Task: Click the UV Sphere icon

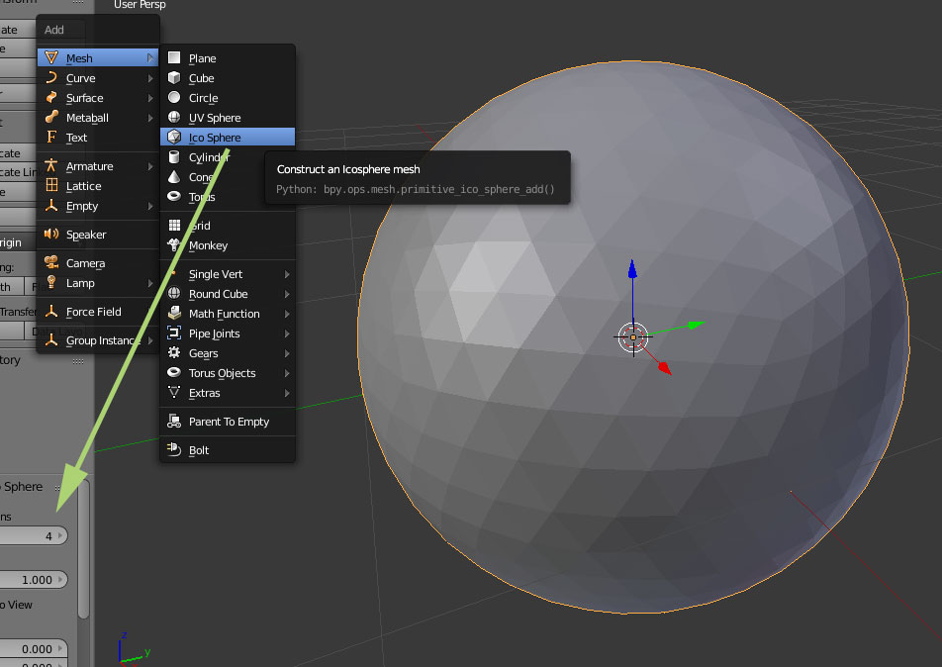Action: tap(174, 117)
